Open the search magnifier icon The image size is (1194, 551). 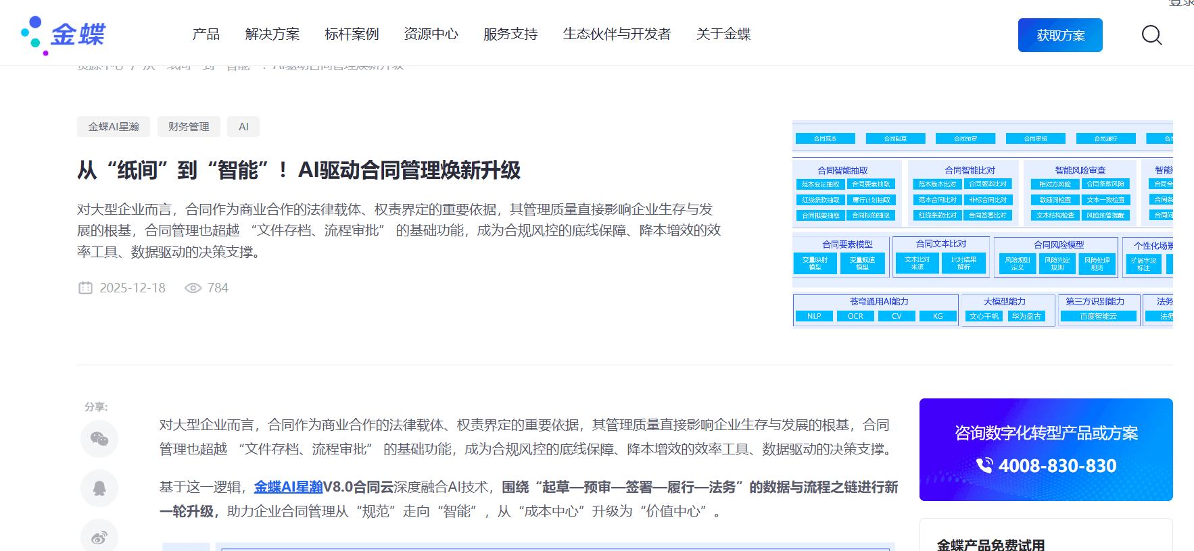[1151, 35]
